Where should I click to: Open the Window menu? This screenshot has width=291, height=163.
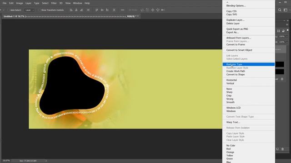(78, 3)
